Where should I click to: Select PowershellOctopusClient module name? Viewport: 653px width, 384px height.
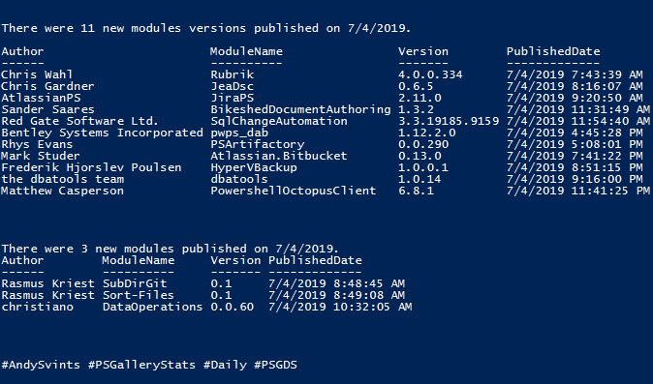pos(294,192)
